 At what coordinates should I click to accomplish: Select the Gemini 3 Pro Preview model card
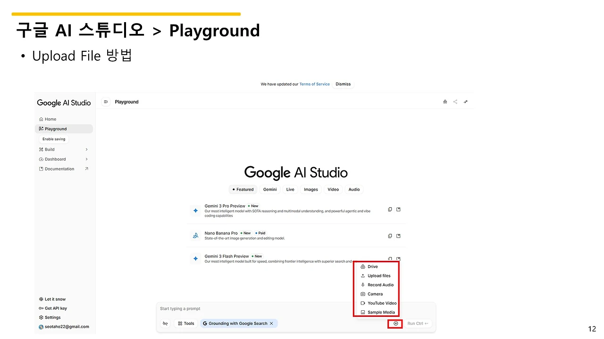[x=296, y=210]
